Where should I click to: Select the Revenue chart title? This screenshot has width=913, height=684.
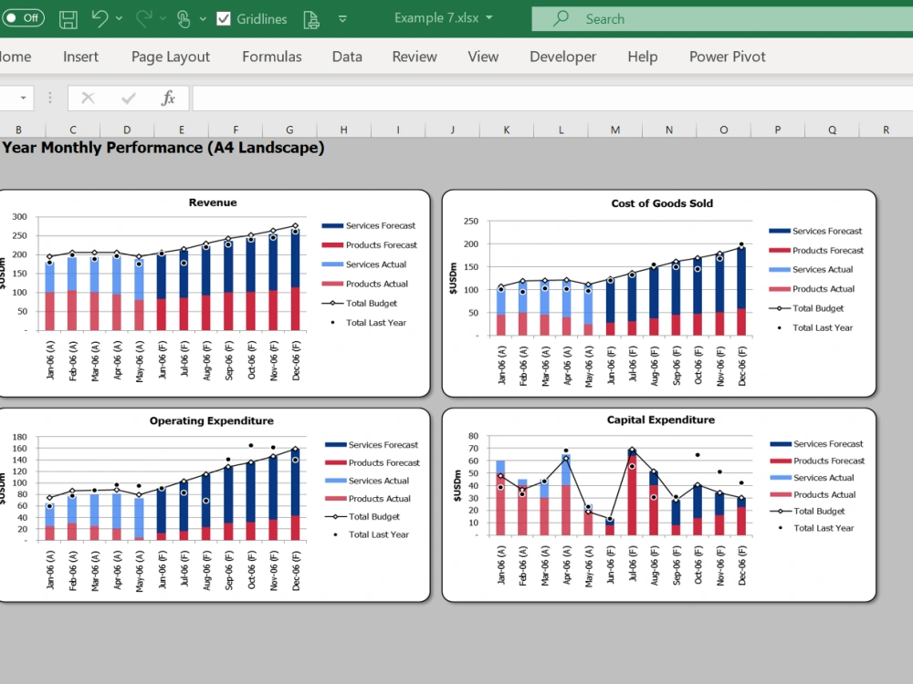(x=212, y=202)
